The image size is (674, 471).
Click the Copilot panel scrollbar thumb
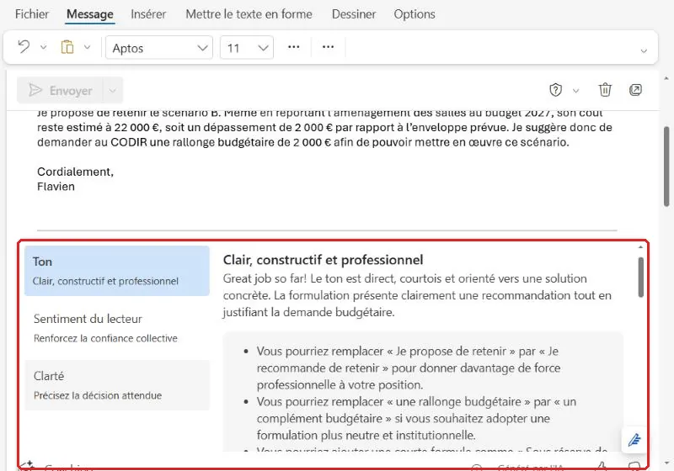click(640, 277)
